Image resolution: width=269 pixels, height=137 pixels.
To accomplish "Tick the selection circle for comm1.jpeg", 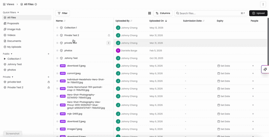I will point(57,74).
